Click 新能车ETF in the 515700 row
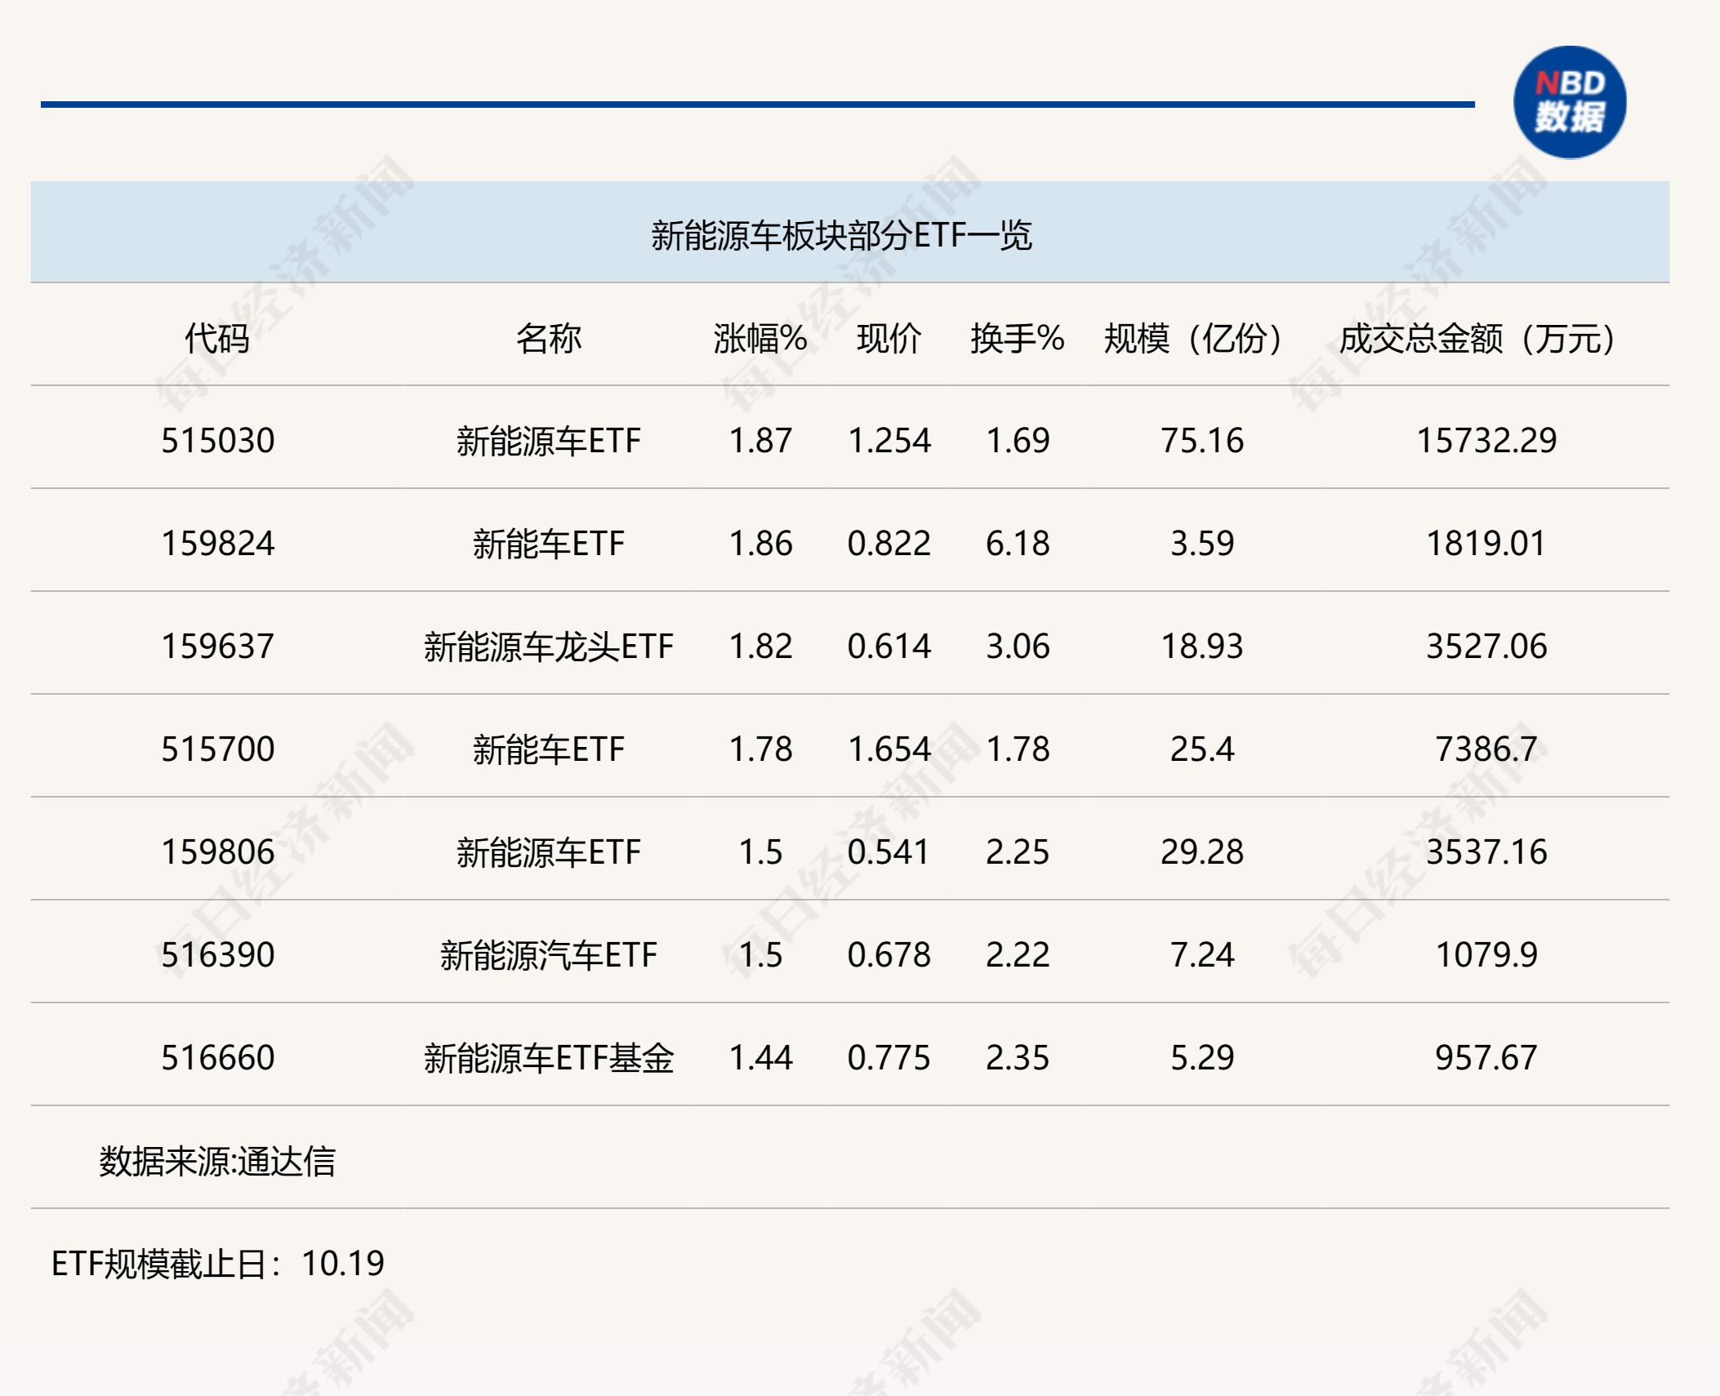The width and height of the screenshot is (1720, 1396). coord(549,749)
